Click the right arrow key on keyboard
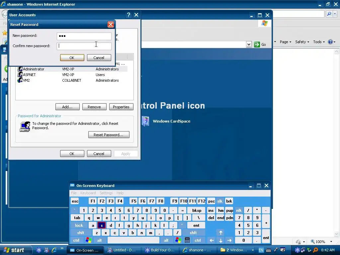This screenshot has height=255, width=340. pos(229,240)
